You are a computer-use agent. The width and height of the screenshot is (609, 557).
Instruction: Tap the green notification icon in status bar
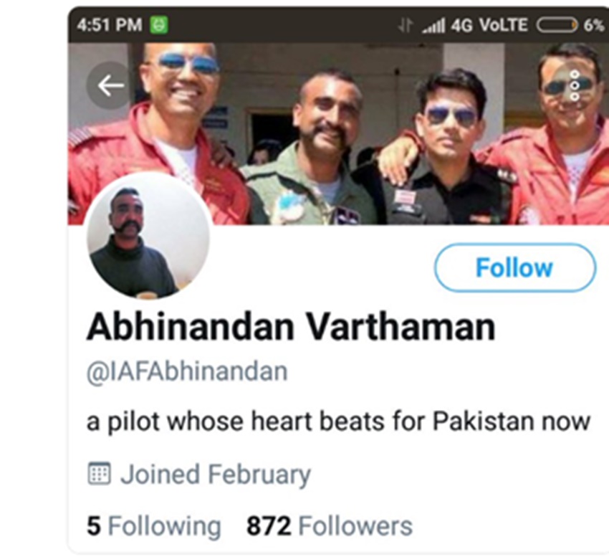click(x=159, y=25)
